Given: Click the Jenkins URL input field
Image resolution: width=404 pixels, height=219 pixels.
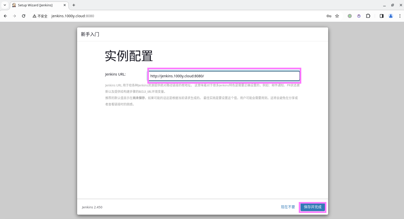Looking at the screenshot, I should [224, 76].
